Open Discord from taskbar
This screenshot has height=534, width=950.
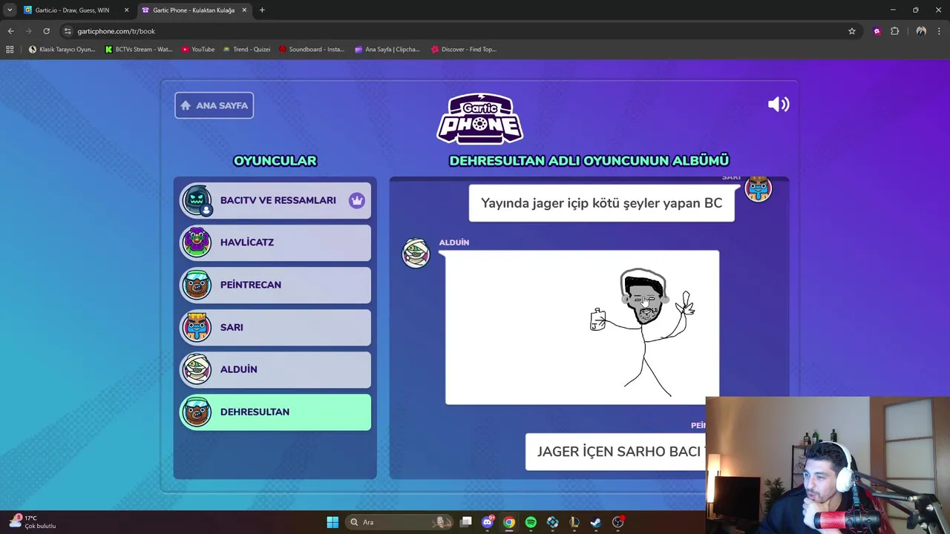pyautogui.click(x=488, y=522)
